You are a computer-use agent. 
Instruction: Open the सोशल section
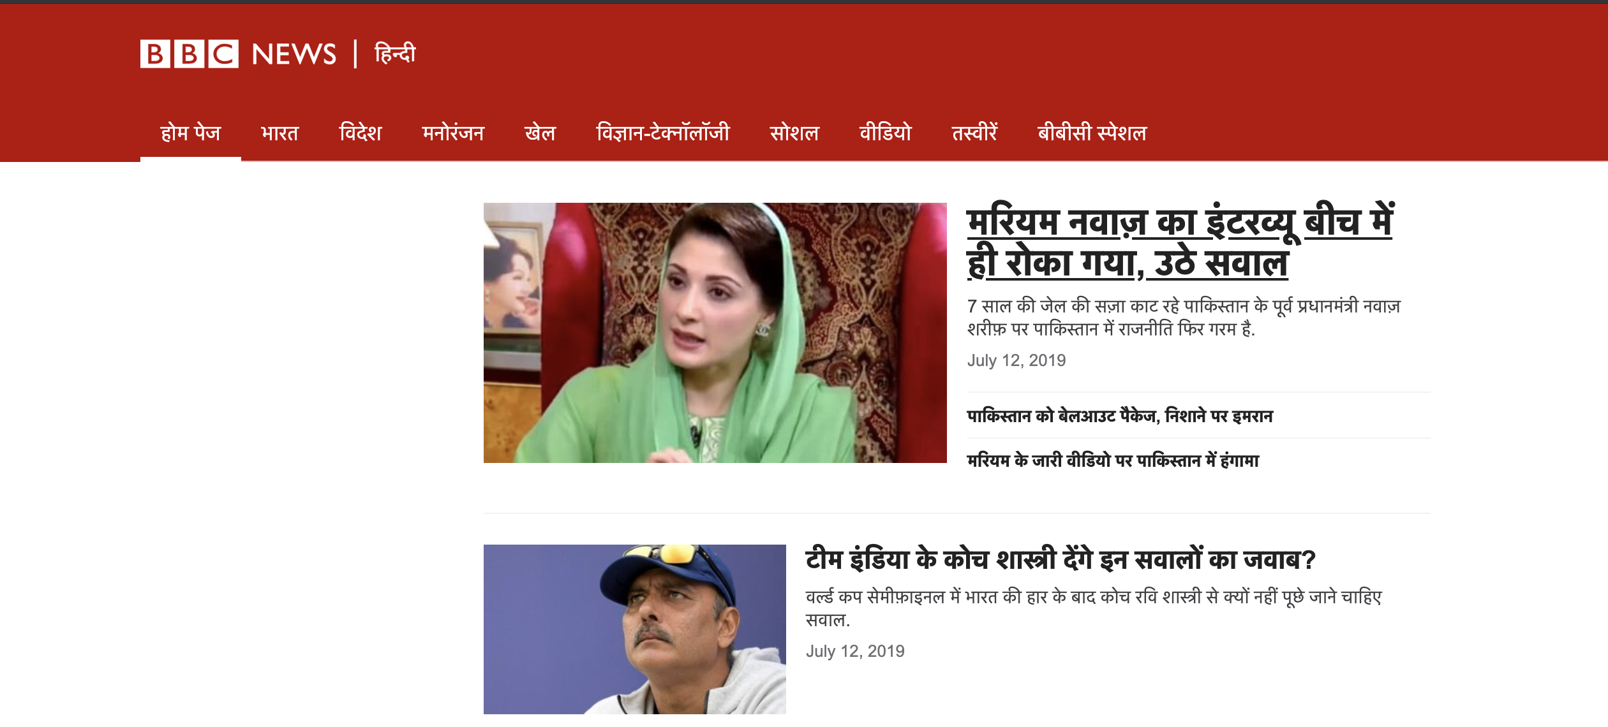[794, 133]
